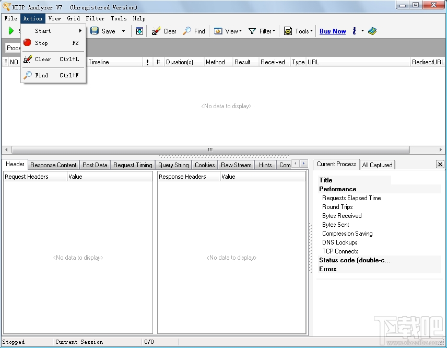The height and width of the screenshot is (348, 447).
Task: Switch to the All Captured tab
Action: 378,165
